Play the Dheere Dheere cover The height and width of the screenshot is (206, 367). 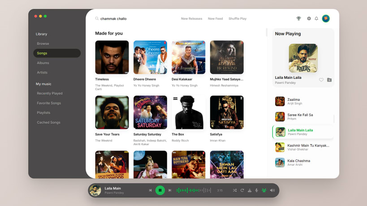coord(150,57)
